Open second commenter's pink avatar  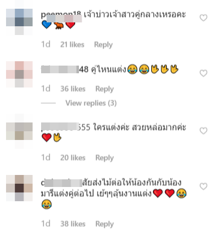coord(19,74)
